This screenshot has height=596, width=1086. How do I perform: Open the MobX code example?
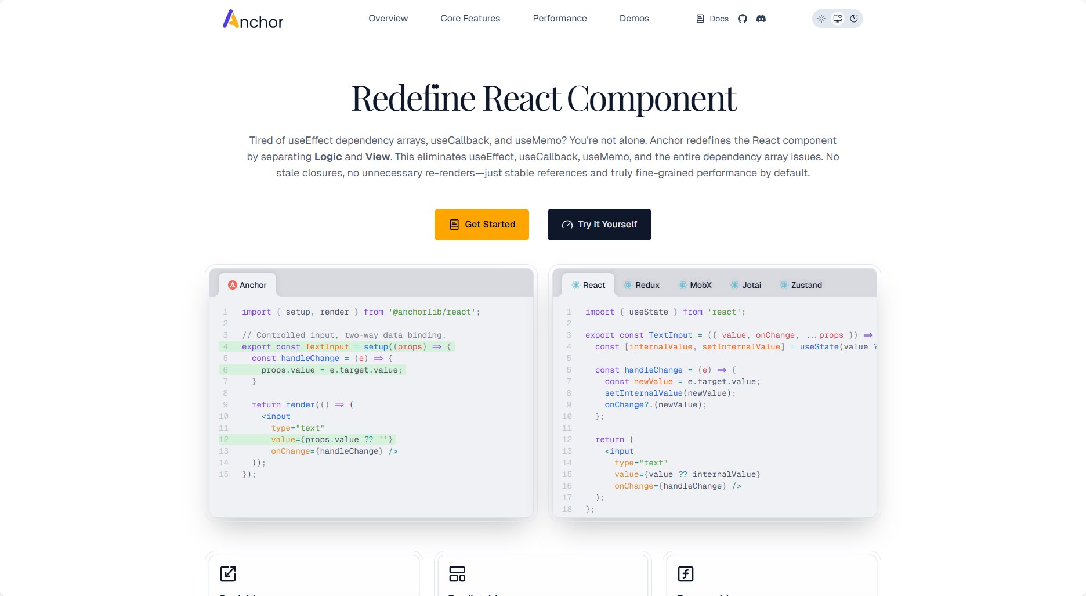click(x=694, y=284)
